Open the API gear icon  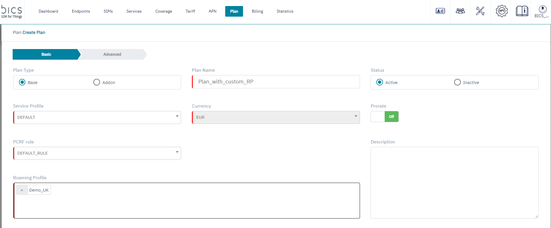[x=502, y=11]
